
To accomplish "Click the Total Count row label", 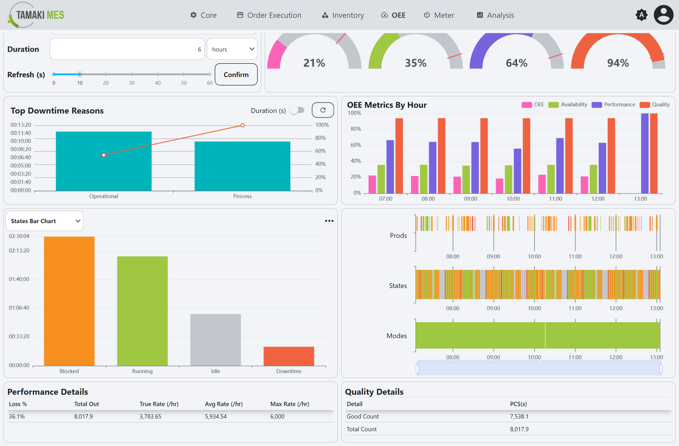I will [x=362, y=429].
